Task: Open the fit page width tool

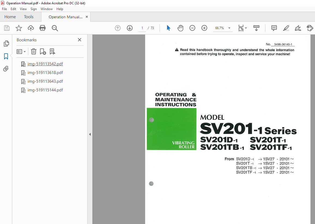Action: pyautogui.click(x=241, y=28)
